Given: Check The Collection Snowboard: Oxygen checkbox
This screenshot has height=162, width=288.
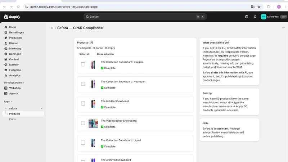Looking at the screenshot, I should tap(83, 64).
